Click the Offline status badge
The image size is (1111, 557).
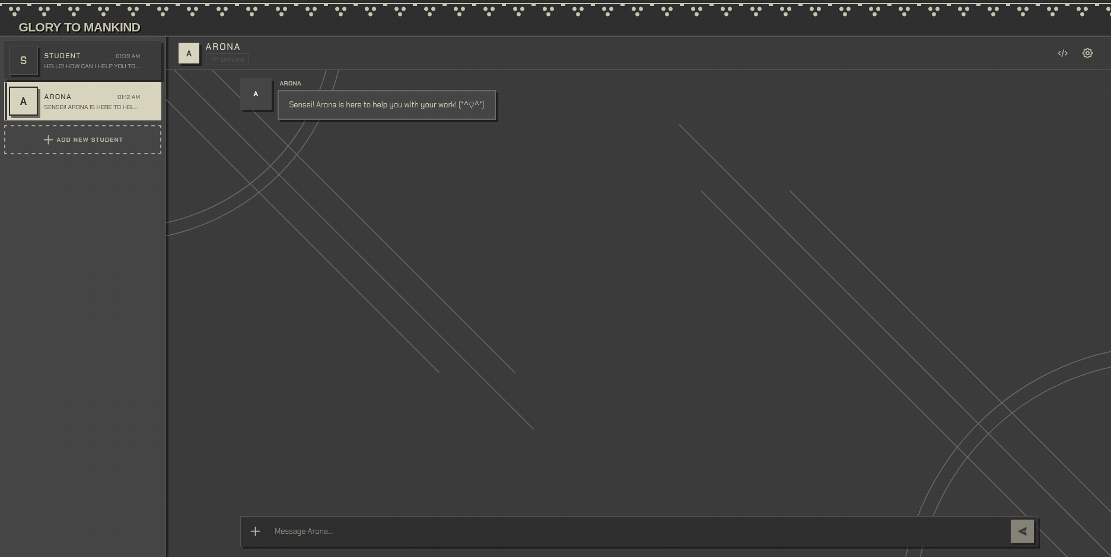[227, 59]
